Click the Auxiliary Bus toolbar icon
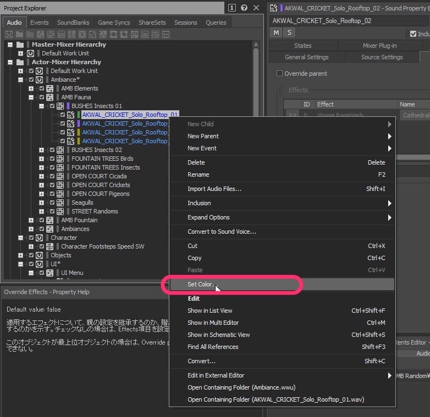The image size is (430, 417). [x=124, y=34]
